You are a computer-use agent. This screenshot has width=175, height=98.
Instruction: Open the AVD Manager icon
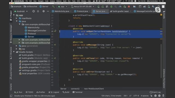(x=149, y=7)
